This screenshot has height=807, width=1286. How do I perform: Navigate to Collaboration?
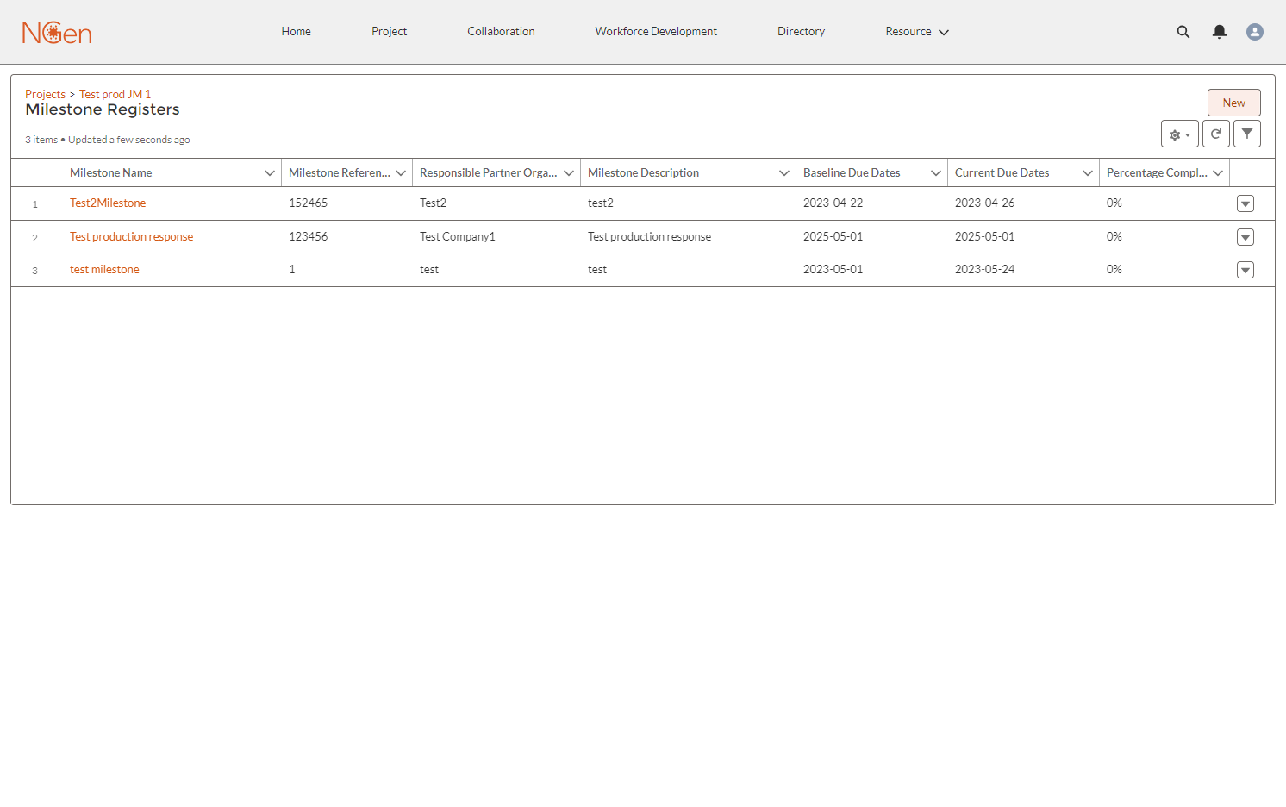[x=501, y=32]
